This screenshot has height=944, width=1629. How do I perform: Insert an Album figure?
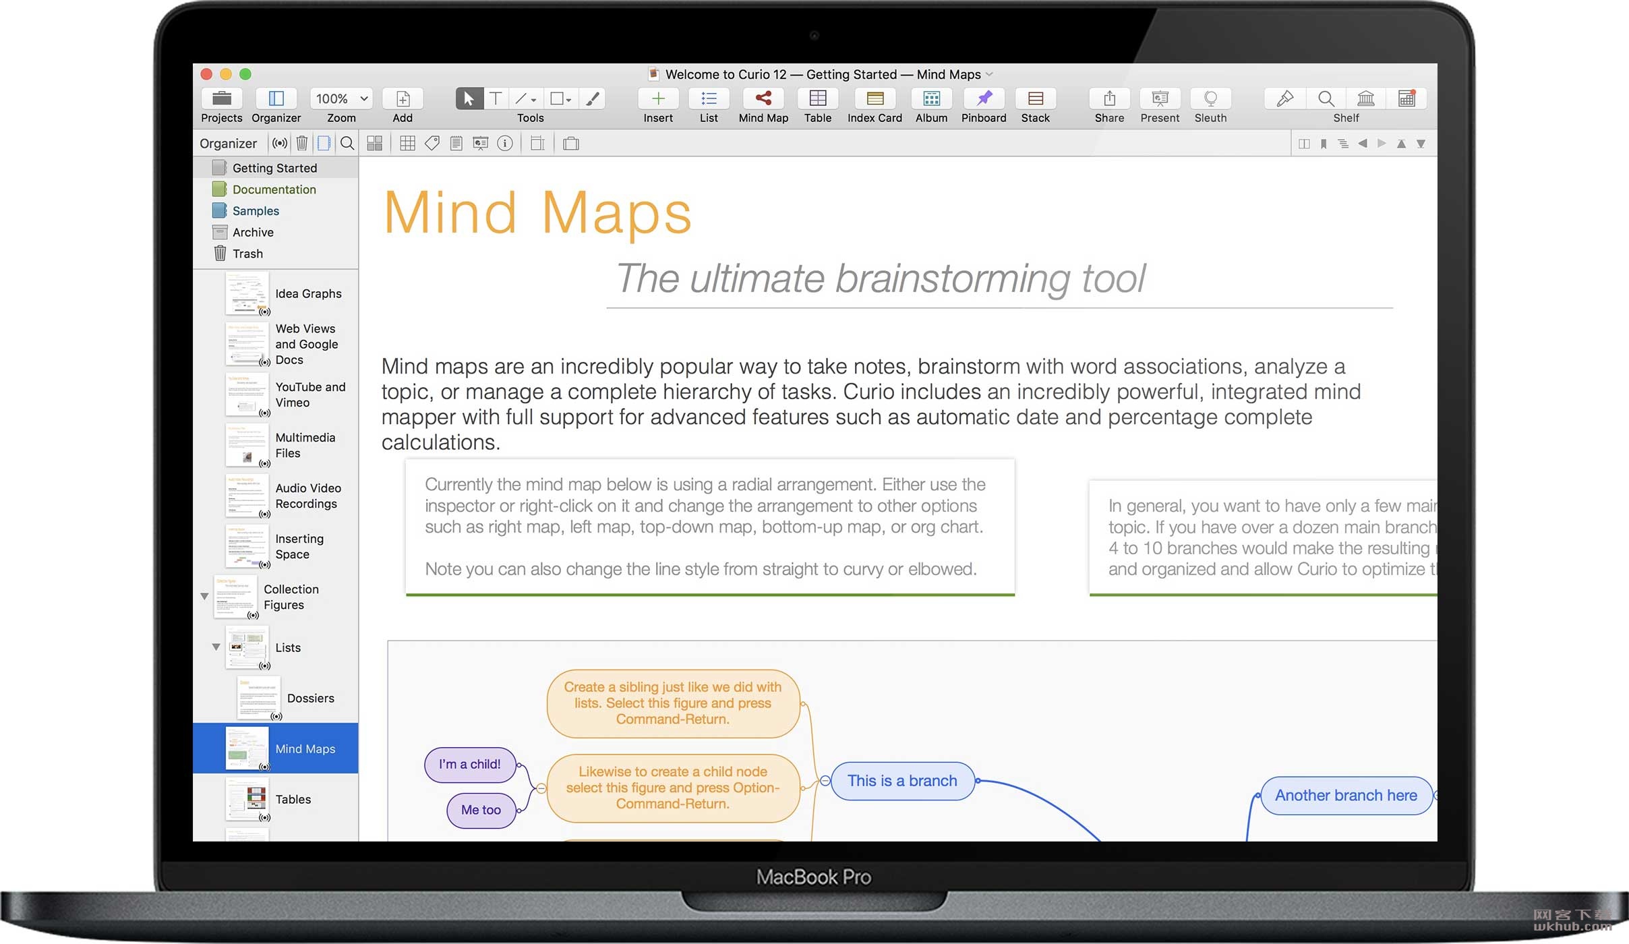(931, 98)
